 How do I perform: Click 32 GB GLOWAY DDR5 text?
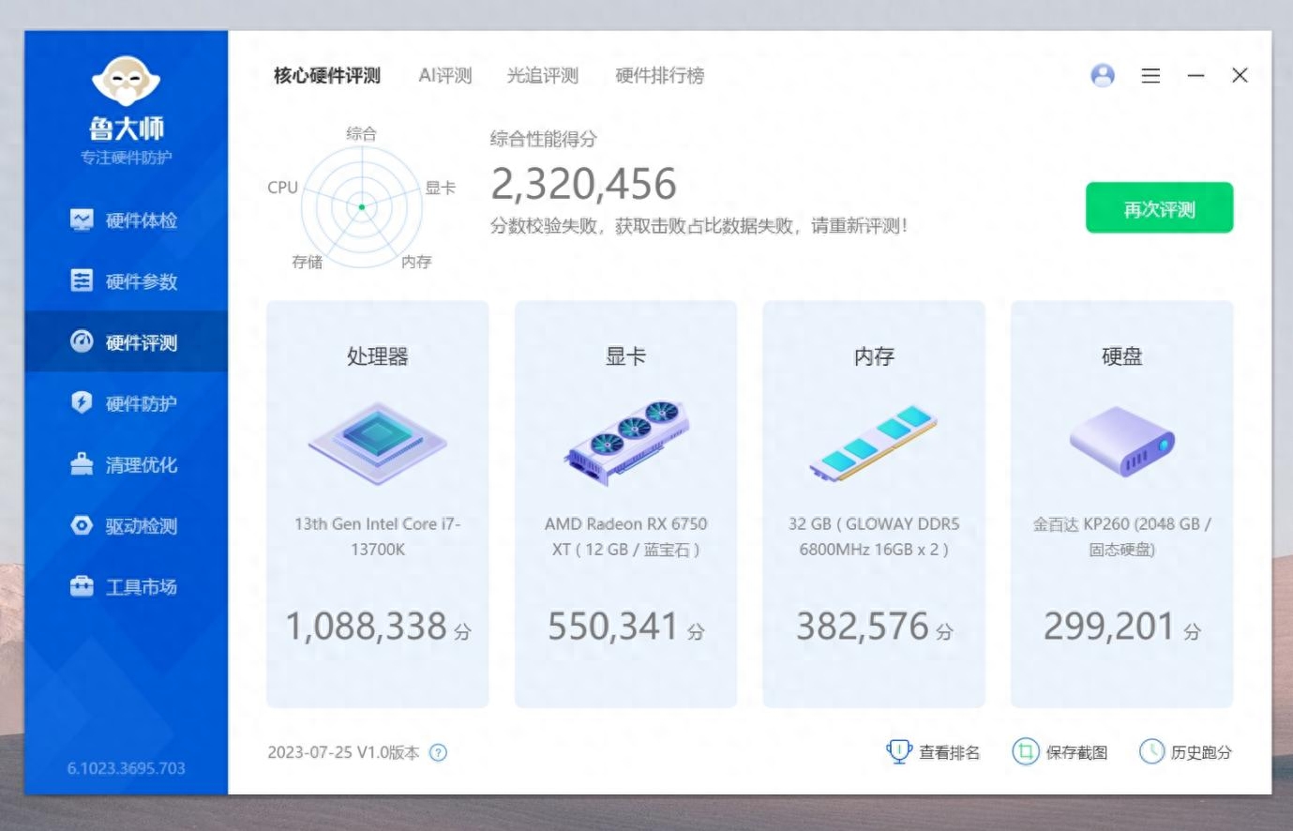[x=874, y=536]
